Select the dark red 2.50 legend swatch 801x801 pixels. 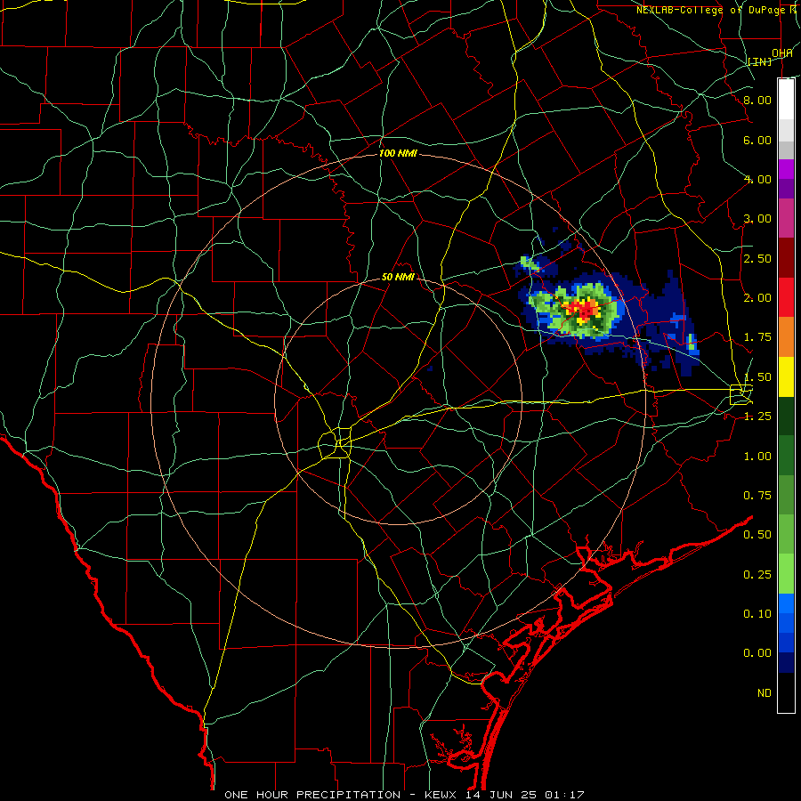786,258
